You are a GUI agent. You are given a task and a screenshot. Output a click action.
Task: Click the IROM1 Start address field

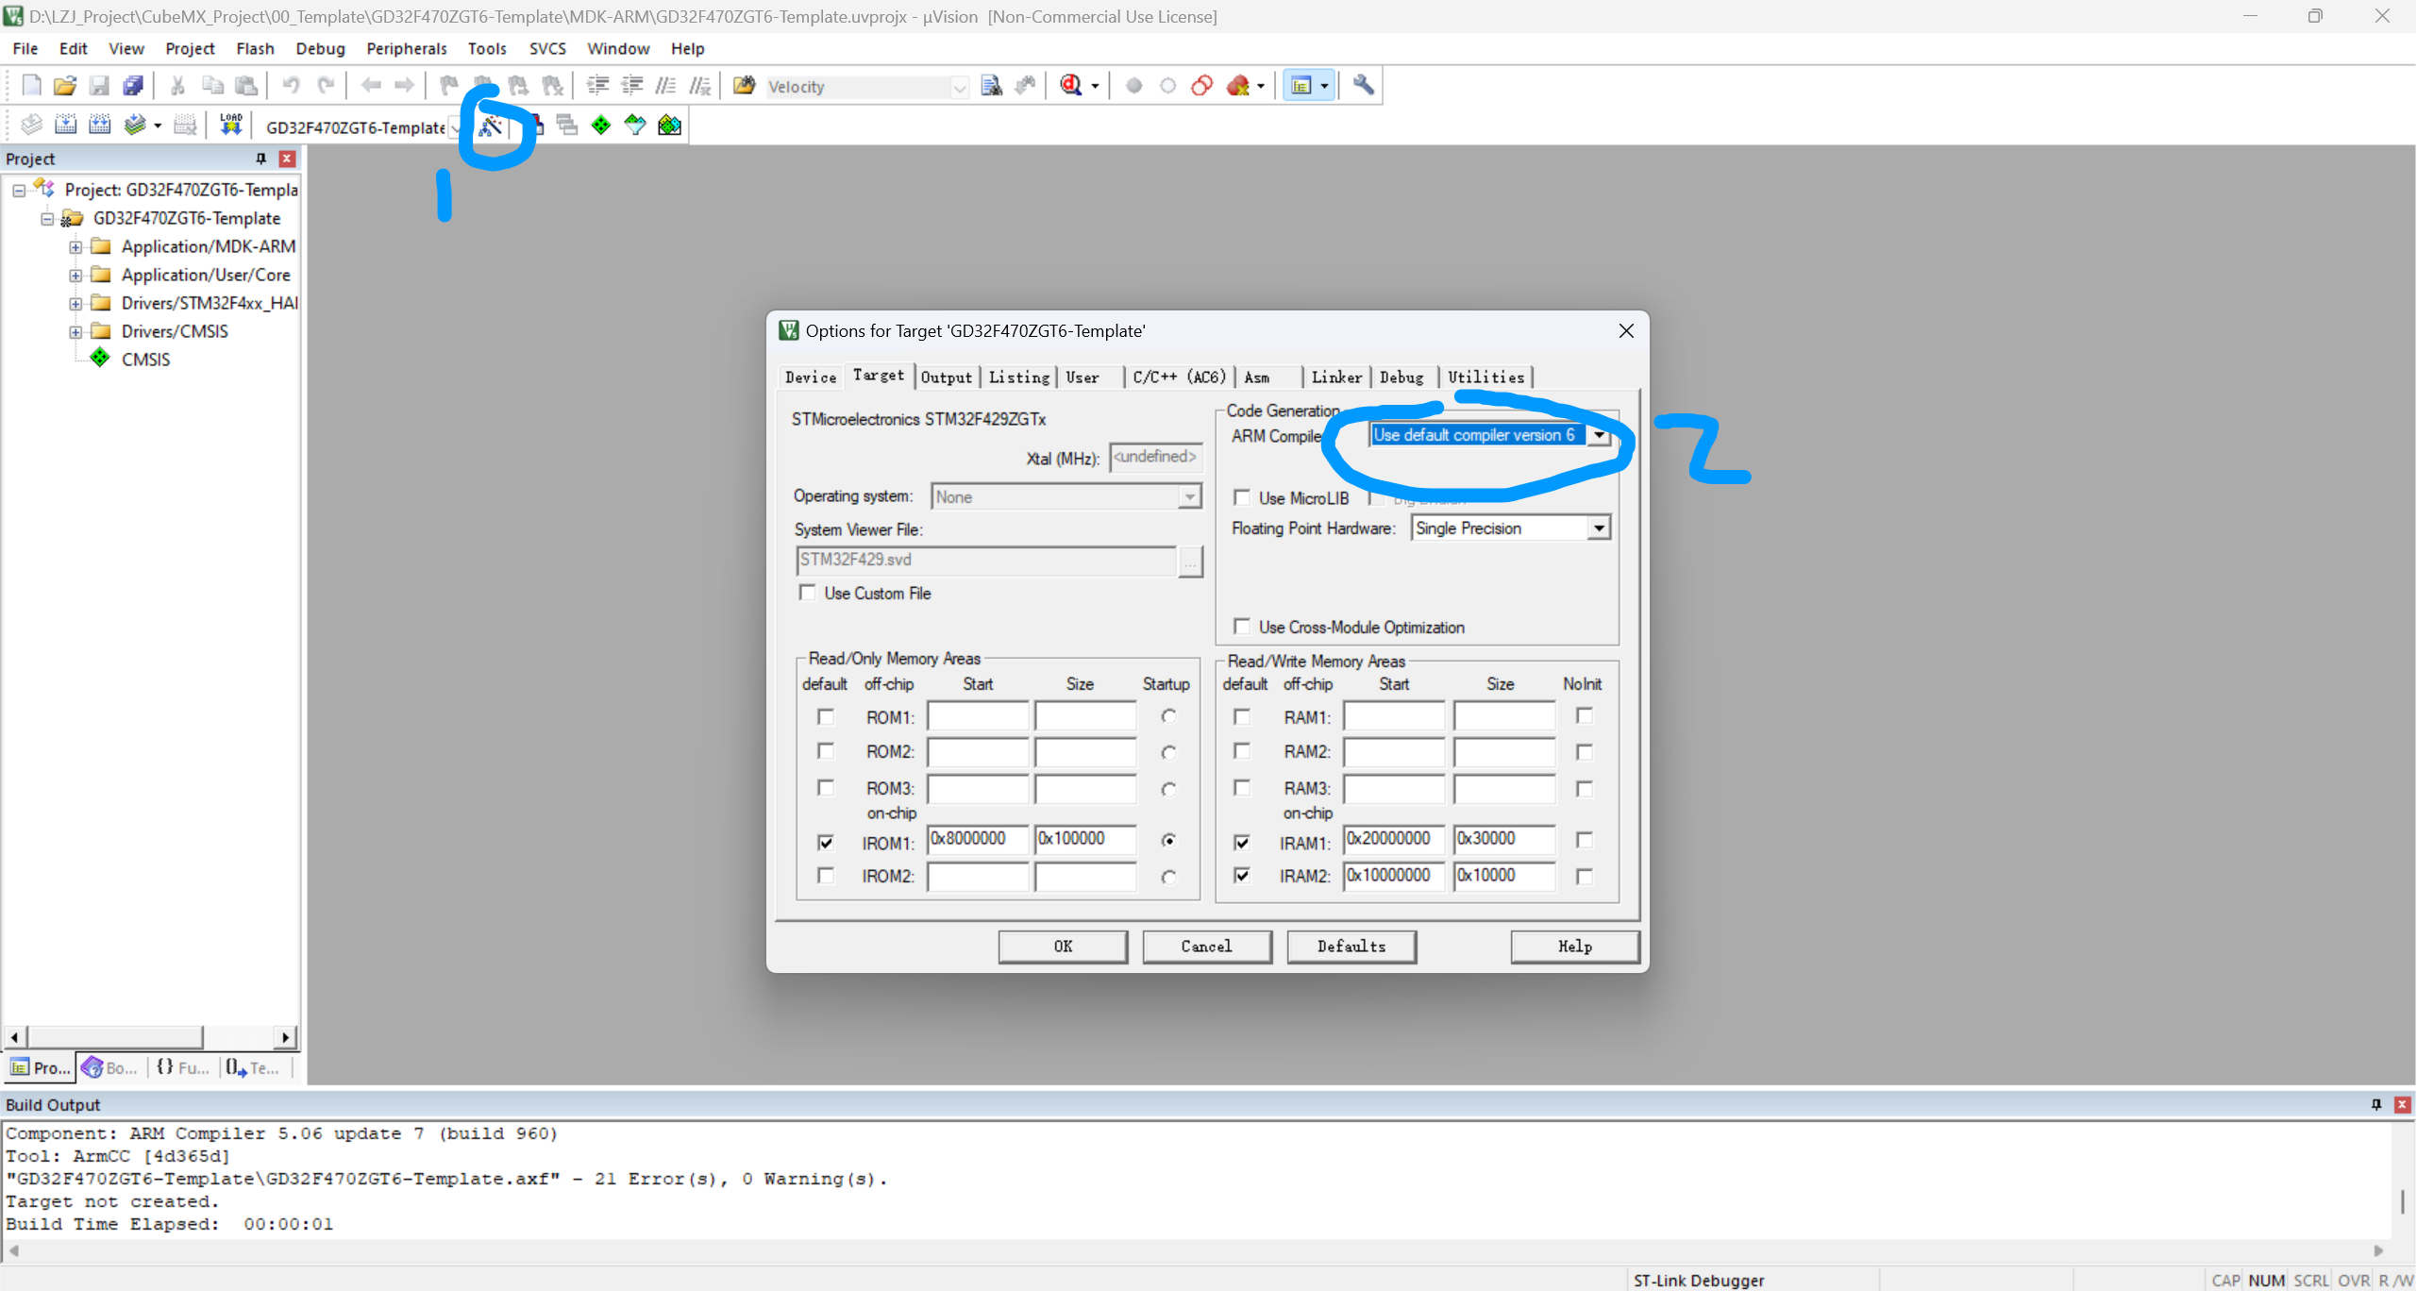pyautogui.click(x=978, y=839)
